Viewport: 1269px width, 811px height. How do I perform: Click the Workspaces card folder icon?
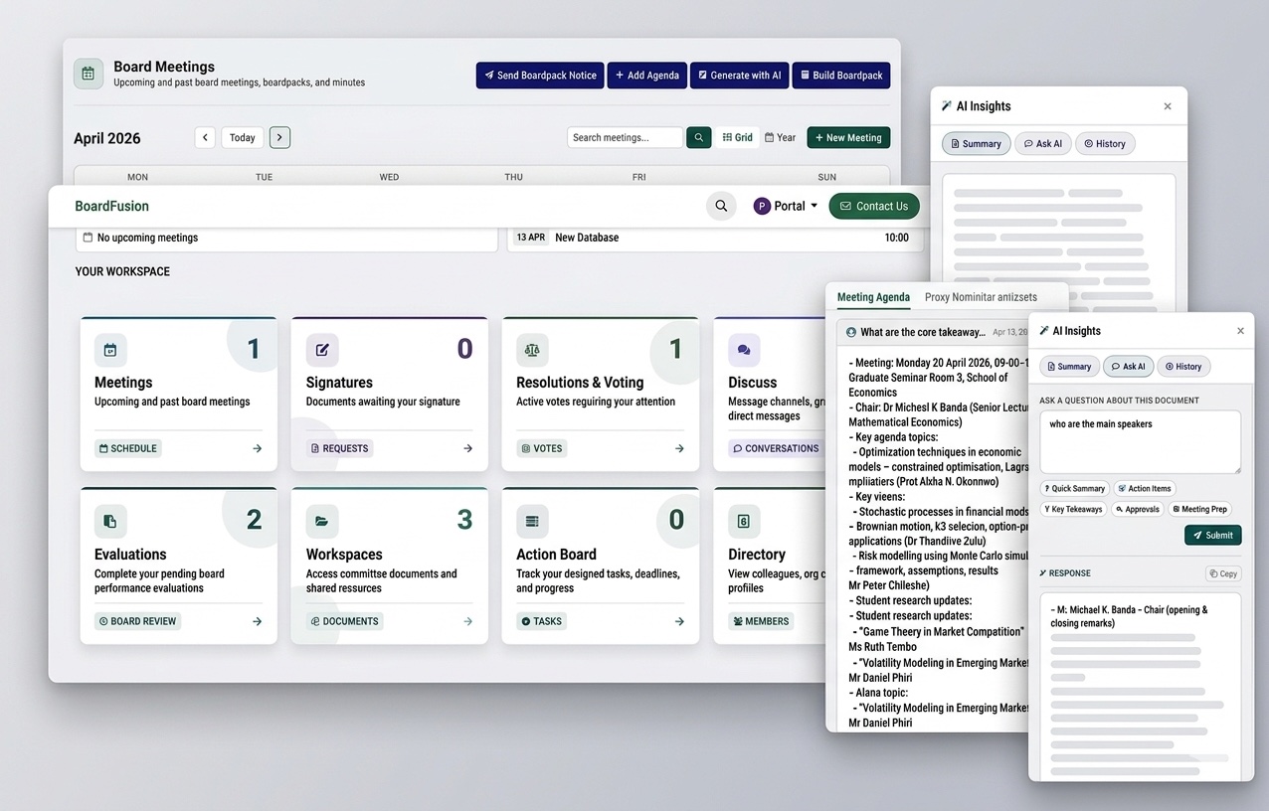[x=322, y=521]
